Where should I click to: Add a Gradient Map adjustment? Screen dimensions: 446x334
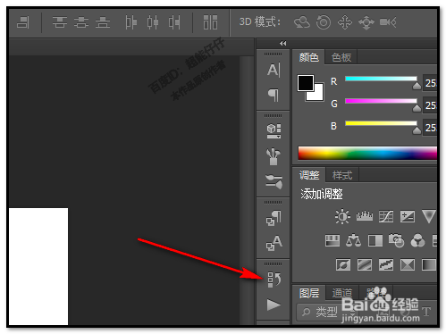click(x=429, y=264)
